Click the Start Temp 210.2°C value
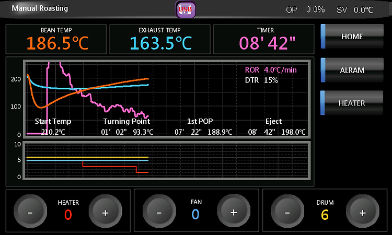 click(53, 132)
